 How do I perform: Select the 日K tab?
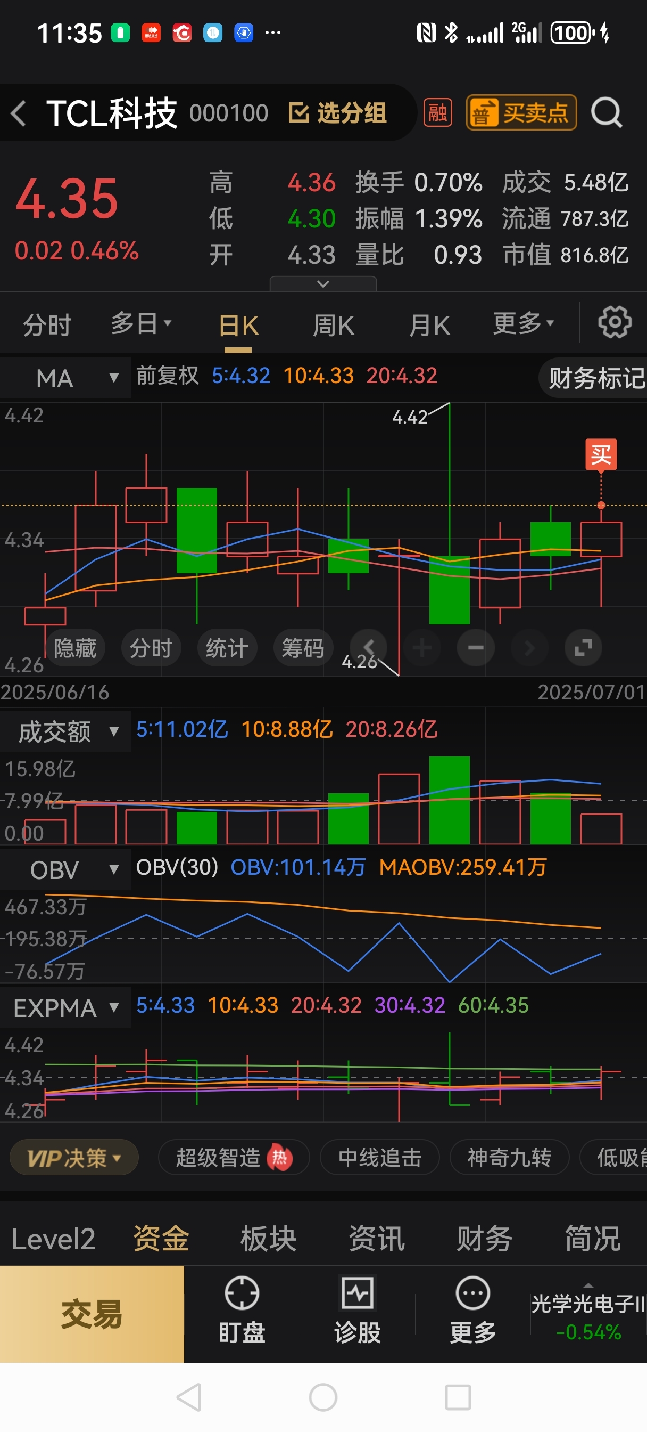(238, 326)
